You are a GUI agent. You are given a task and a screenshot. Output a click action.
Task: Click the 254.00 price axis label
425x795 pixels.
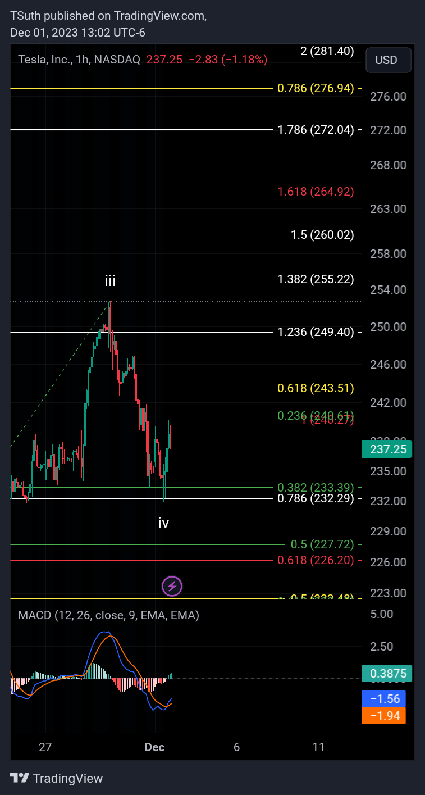coord(388,290)
